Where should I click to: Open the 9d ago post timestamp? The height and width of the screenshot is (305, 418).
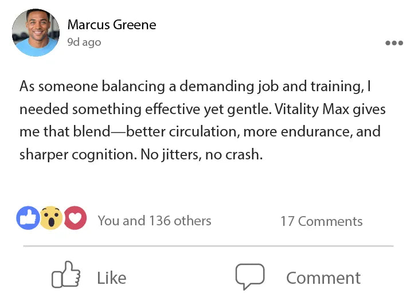(x=84, y=42)
